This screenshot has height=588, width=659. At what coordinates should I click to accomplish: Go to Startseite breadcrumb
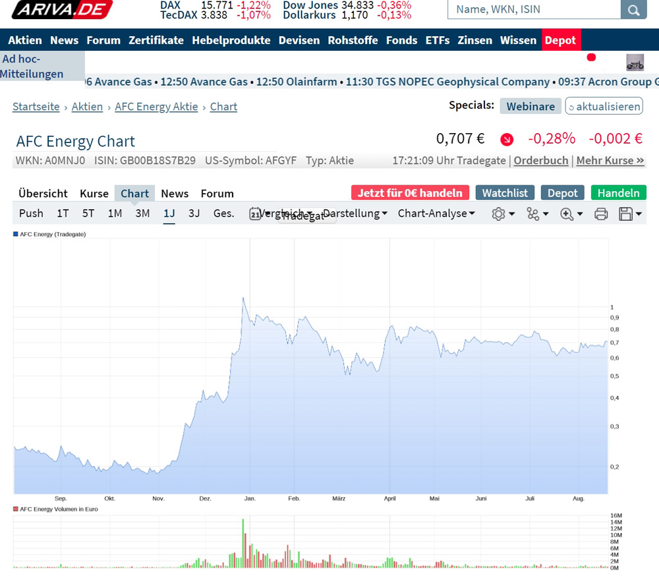[36, 107]
